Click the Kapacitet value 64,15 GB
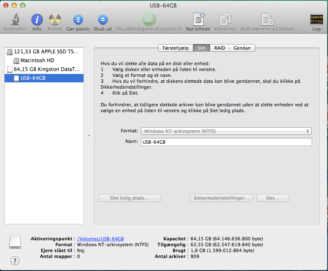The height and width of the screenshot is (271, 328). 227,239
